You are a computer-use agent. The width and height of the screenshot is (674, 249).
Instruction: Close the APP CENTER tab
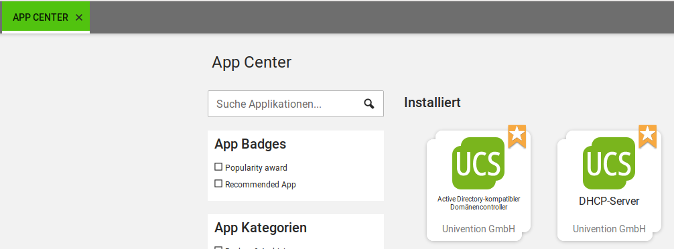78,17
